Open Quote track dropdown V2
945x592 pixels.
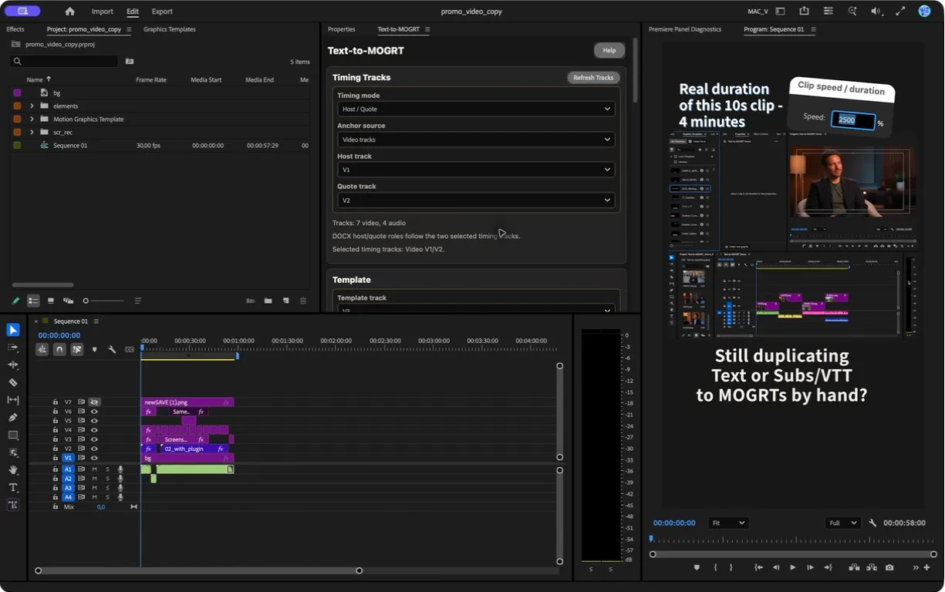[x=476, y=200]
